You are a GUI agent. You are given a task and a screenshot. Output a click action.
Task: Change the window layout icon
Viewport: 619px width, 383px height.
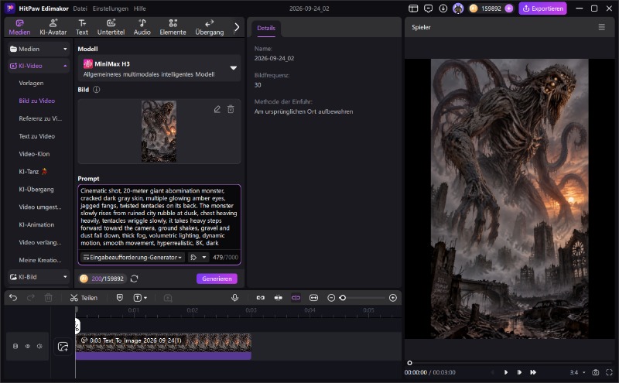point(413,9)
